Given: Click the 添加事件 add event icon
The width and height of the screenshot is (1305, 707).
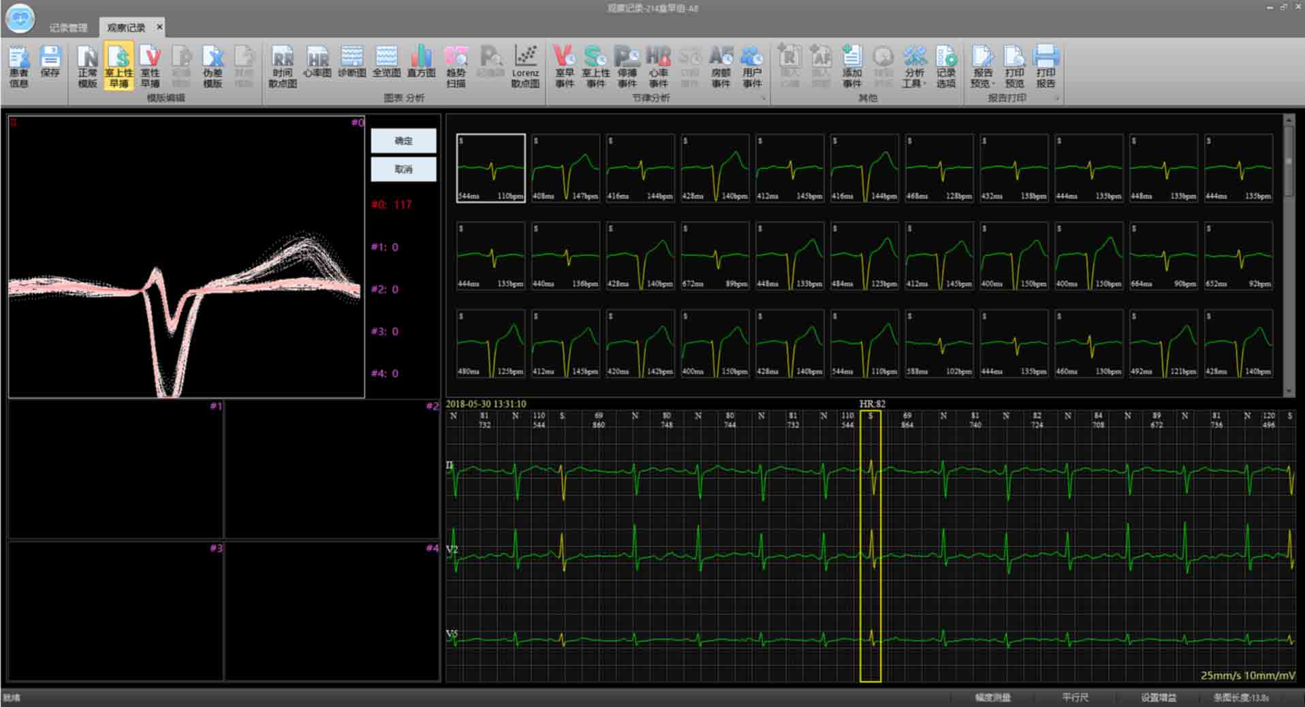Looking at the screenshot, I should pos(852,67).
